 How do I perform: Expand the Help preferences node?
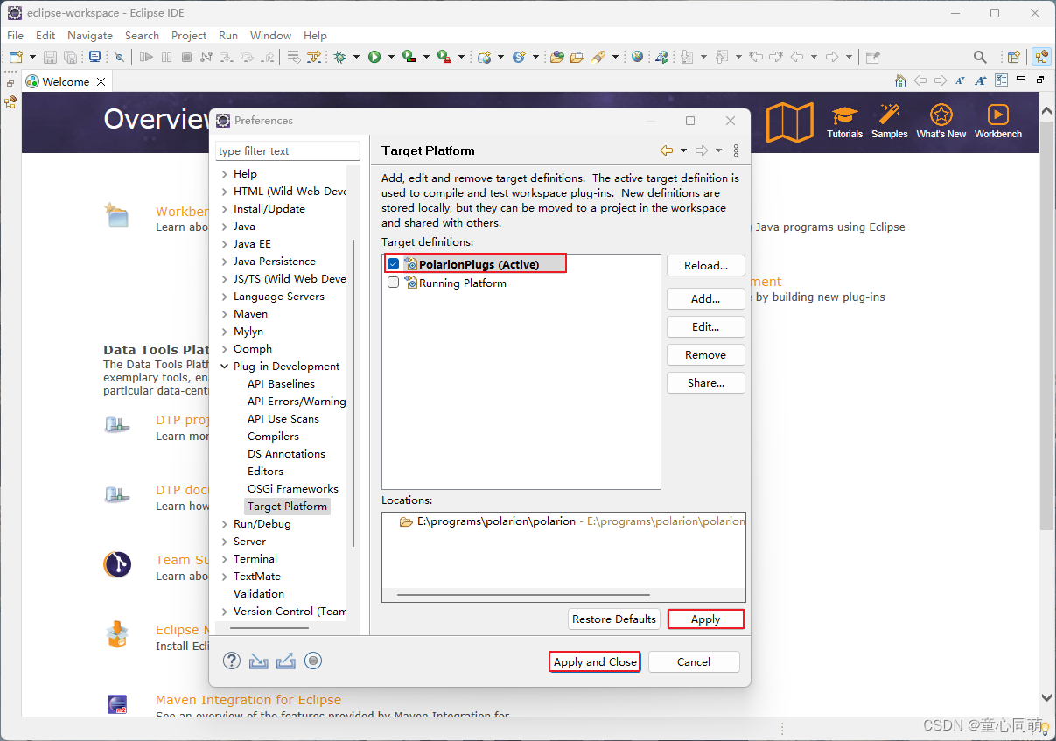[x=225, y=174]
